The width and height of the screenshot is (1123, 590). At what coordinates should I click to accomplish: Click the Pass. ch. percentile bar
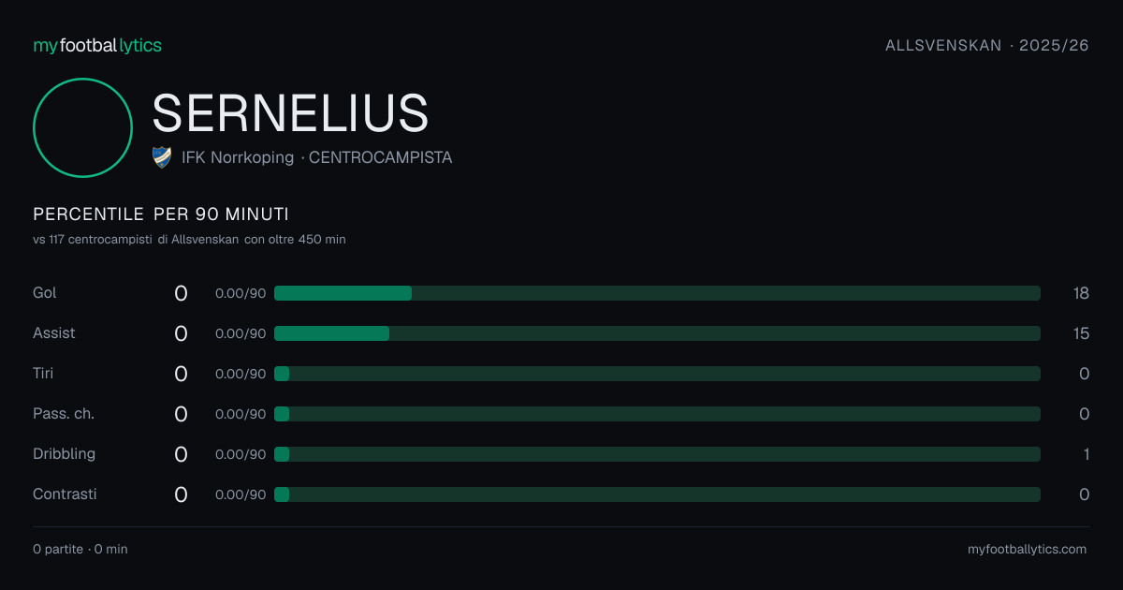(x=657, y=414)
